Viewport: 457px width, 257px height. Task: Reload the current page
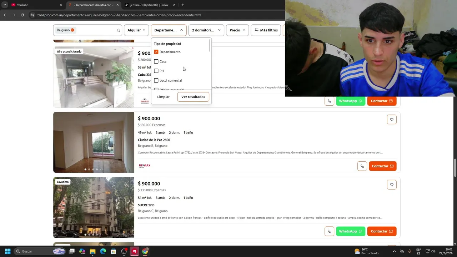[x=22, y=15]
